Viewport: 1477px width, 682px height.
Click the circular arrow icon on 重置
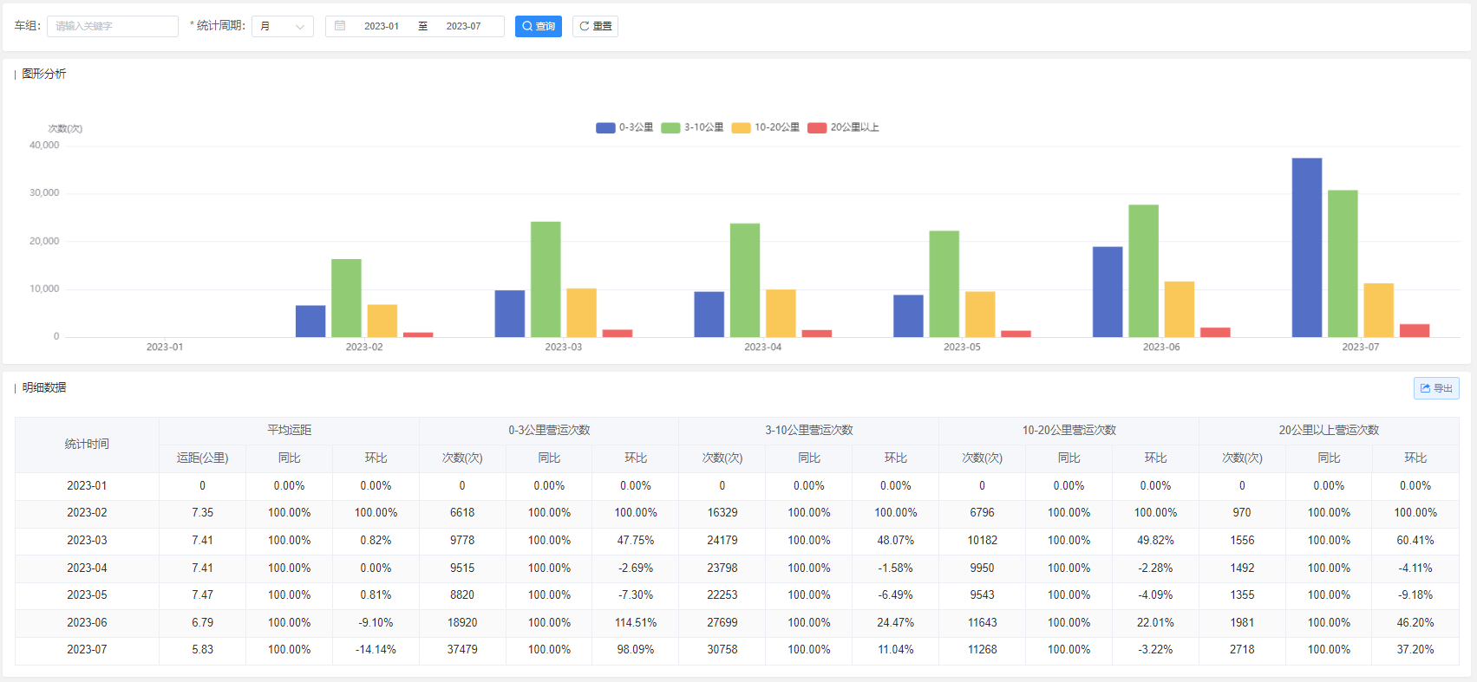point(585,26)
